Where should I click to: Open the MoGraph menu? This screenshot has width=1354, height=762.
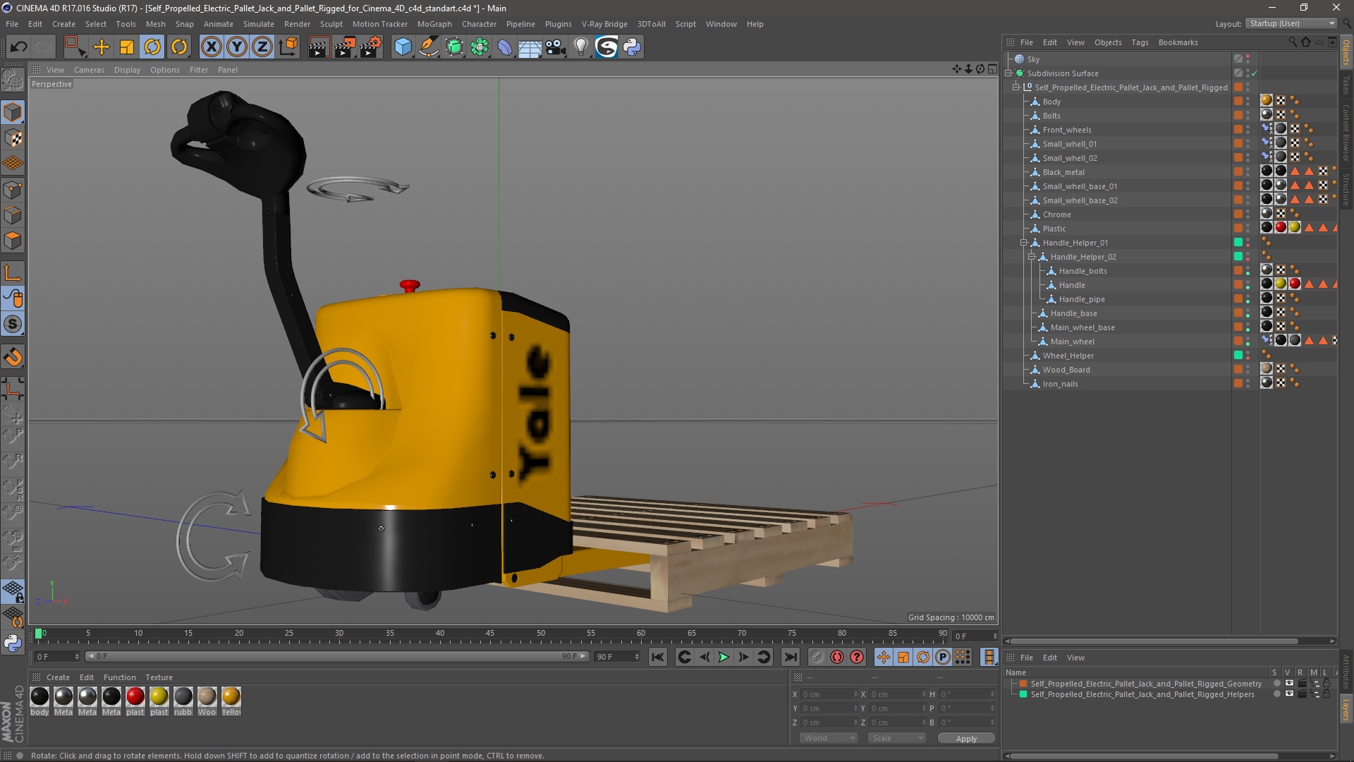[434, 24]
